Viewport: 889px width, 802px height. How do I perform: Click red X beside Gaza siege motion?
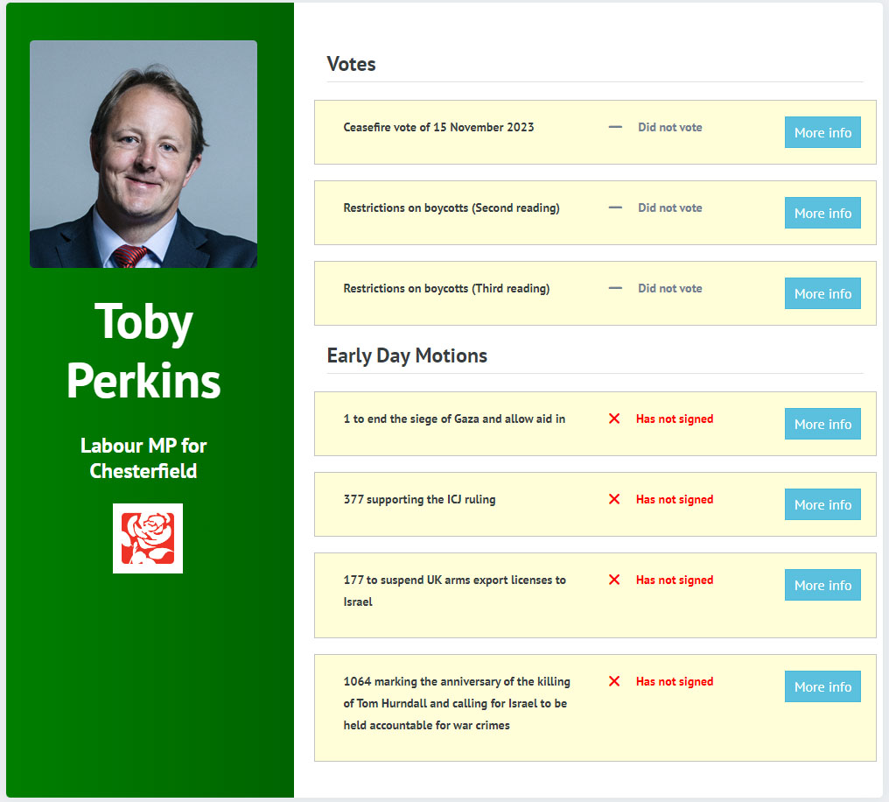tap(614, 419)
